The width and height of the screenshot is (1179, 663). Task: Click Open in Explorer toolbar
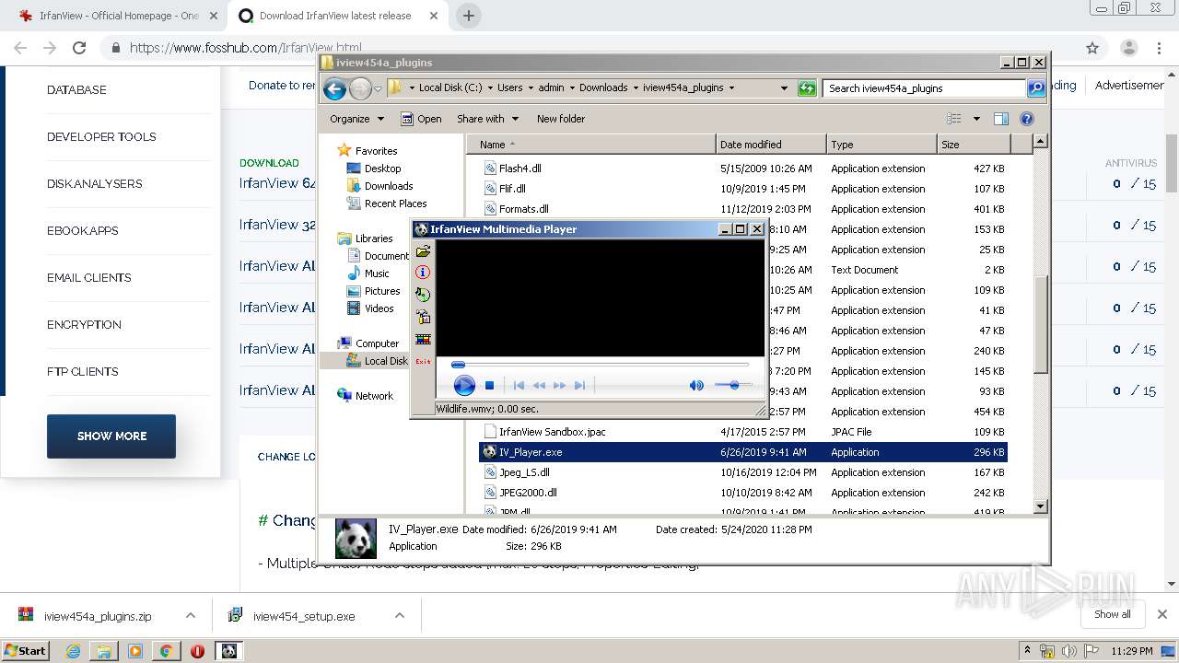point(421,119)
